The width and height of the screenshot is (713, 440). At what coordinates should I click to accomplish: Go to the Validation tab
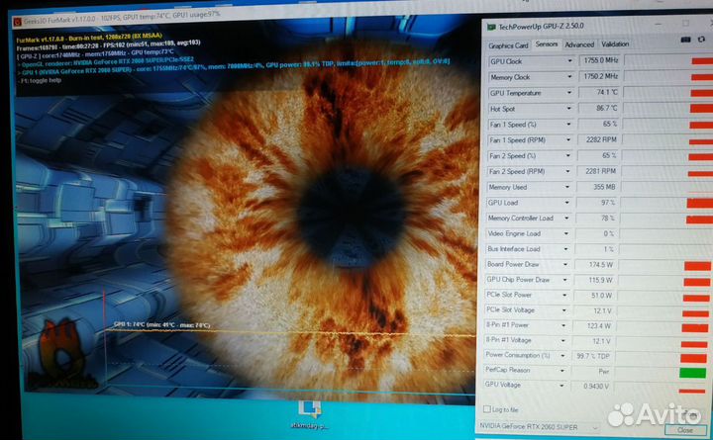point(615,44)
